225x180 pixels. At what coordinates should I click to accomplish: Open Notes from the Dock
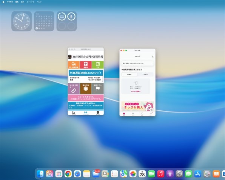pos(87,174)
